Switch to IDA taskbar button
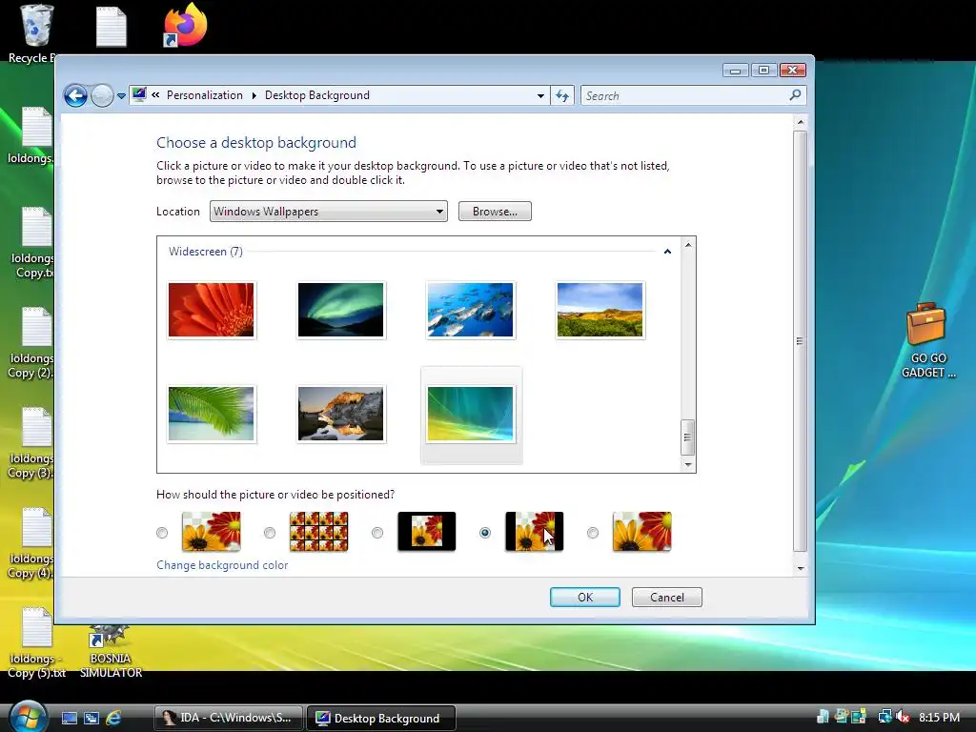 (x=229, y=718)
